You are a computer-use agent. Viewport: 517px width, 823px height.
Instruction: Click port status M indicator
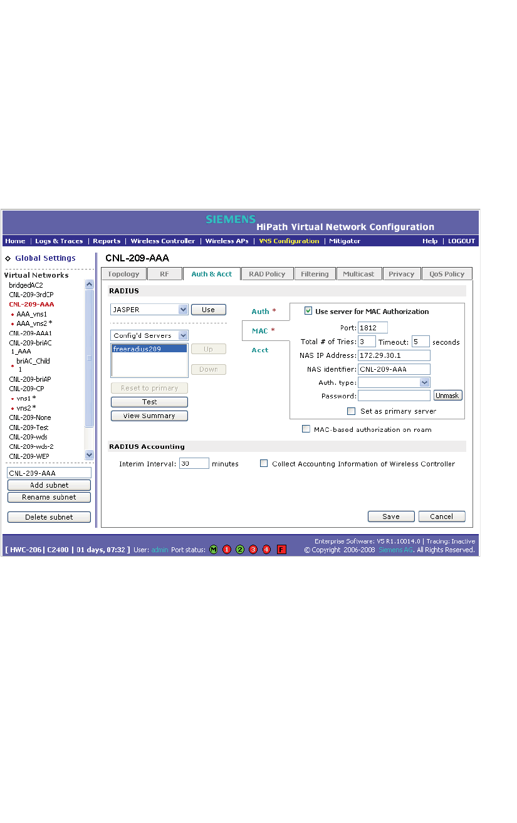point(214,550)
